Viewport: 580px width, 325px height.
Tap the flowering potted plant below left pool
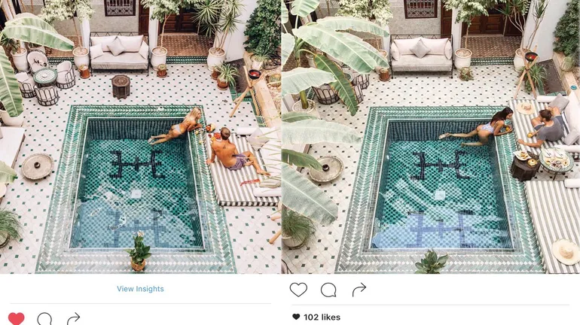pyautogui.click(x=139, y=251)
